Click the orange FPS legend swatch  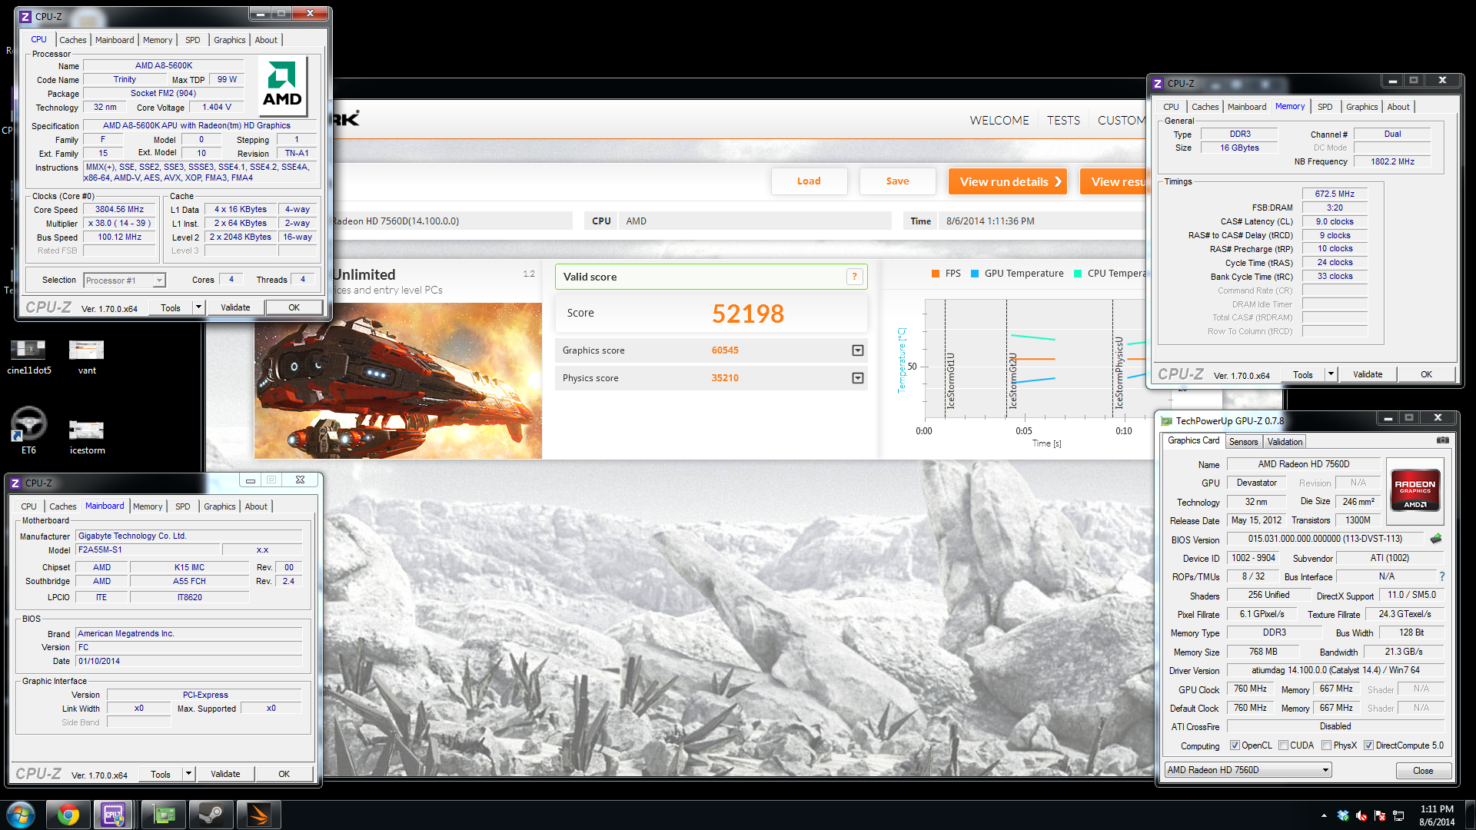(x=936, y=274)
